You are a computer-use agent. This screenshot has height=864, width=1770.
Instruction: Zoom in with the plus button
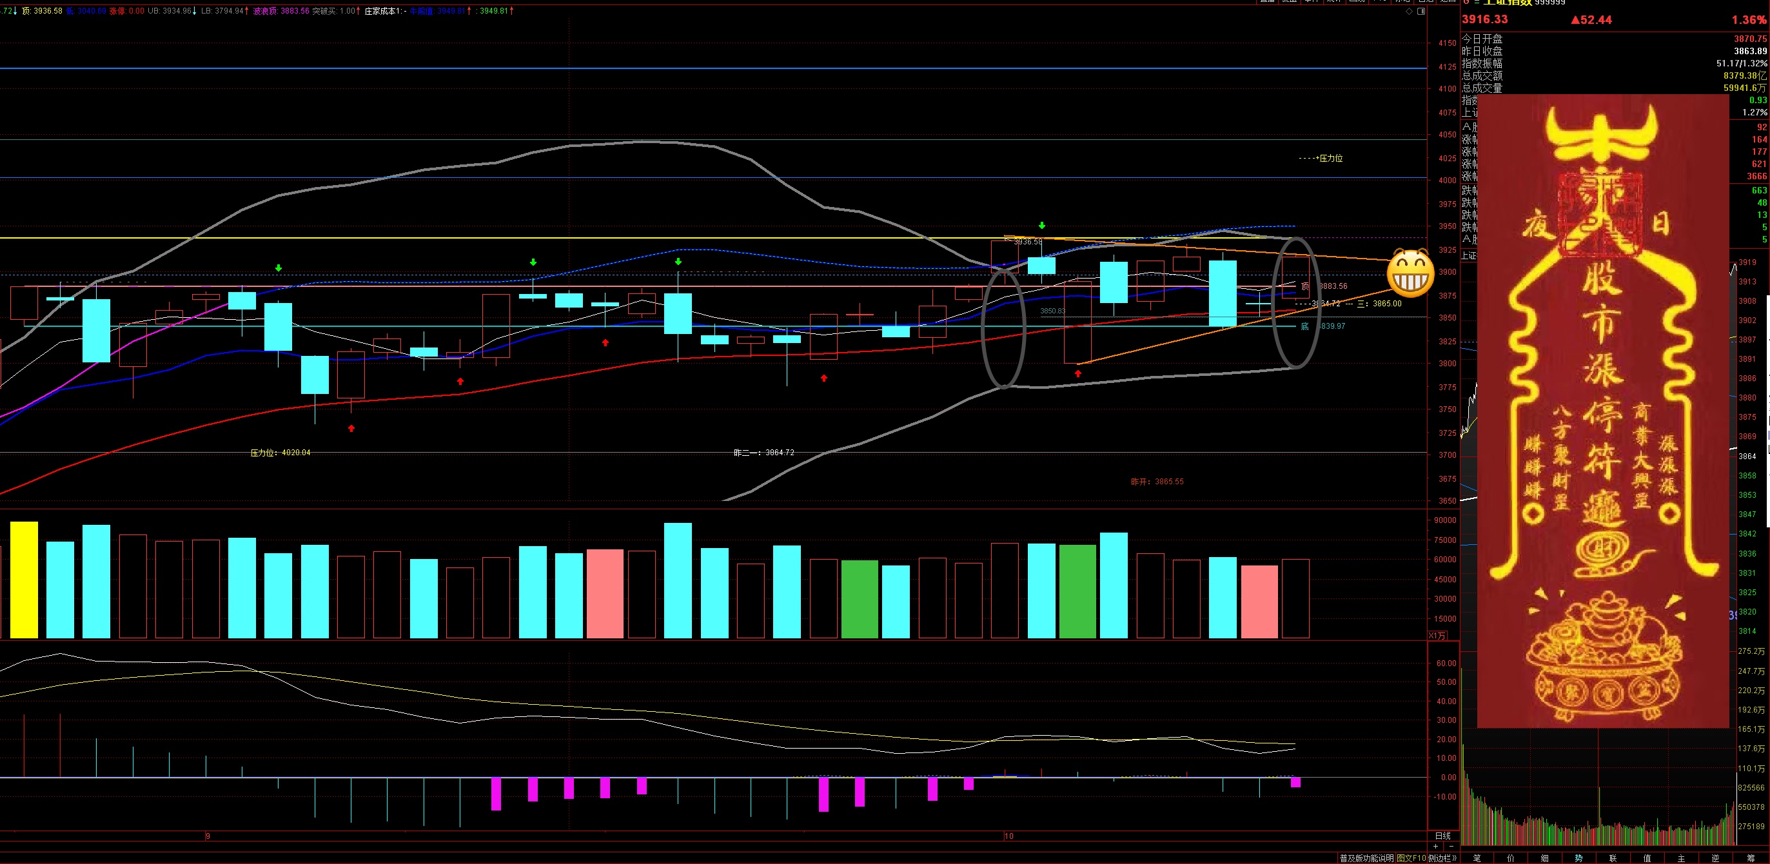(1435, 846)
